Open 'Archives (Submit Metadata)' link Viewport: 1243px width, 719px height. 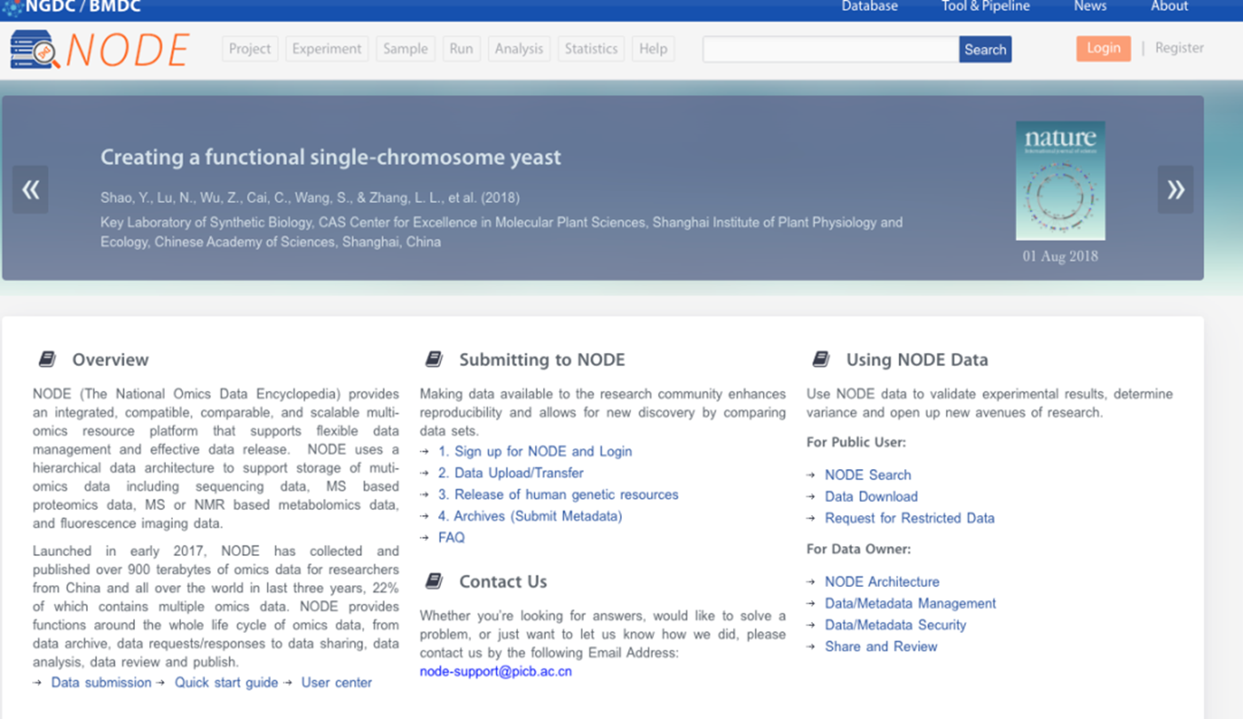tap(531, 516)
